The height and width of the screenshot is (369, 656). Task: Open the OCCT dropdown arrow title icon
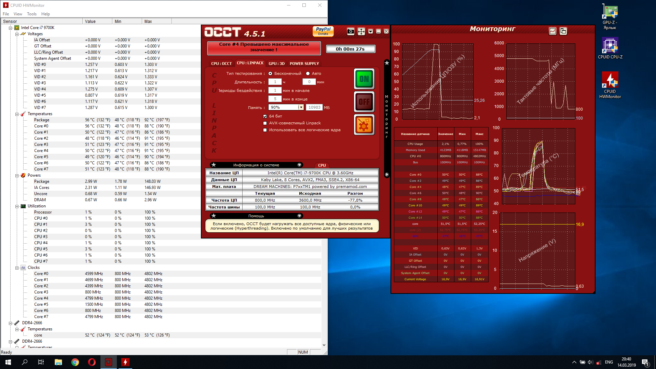click(370, 31)
